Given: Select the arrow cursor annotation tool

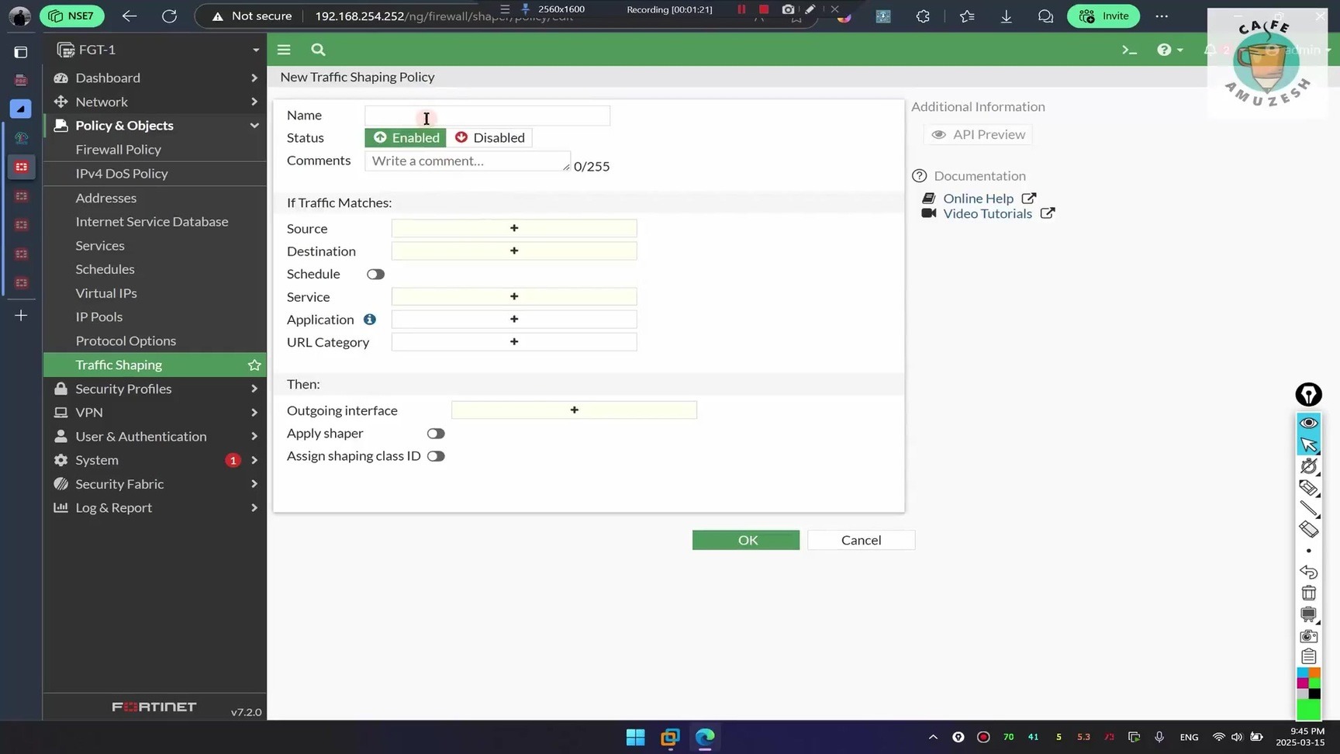Looking at the screenshot, I should click(1309, 444).
